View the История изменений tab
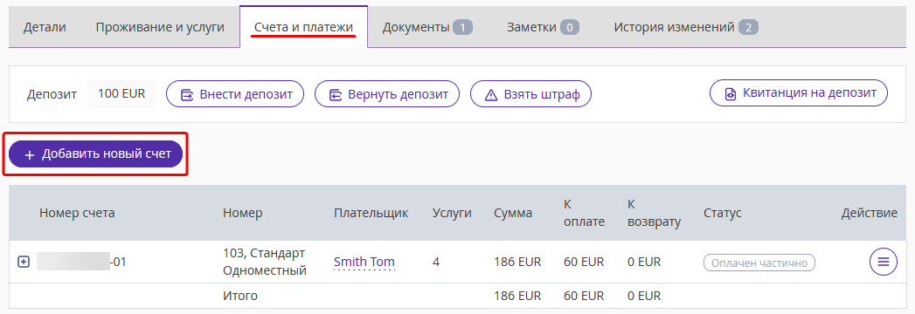Image resolution: width=915 pixels, height=314 pixels. coord(686,27)
